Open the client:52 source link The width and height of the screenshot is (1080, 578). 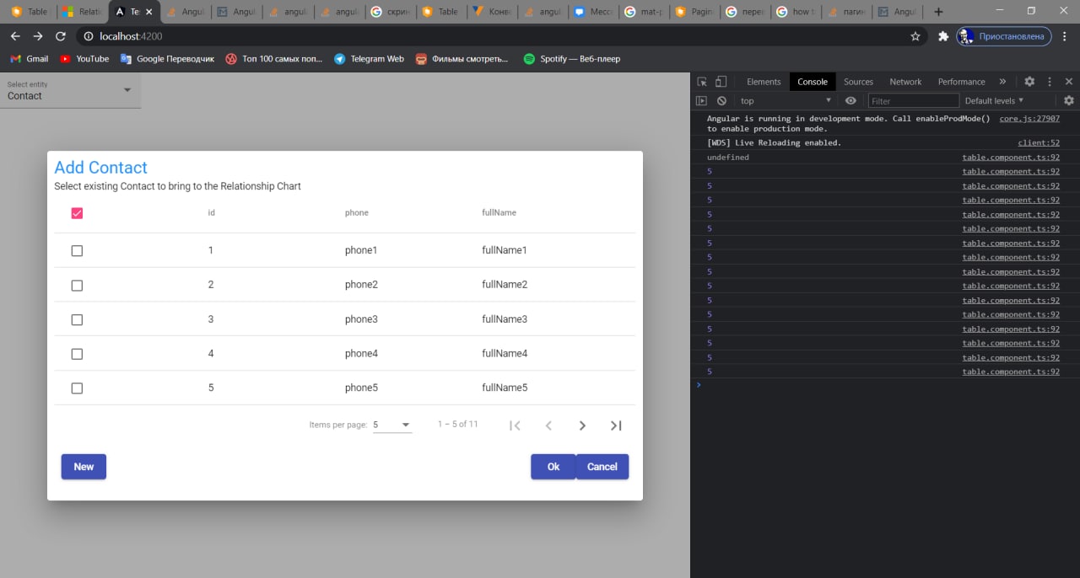click(1039, 143)
